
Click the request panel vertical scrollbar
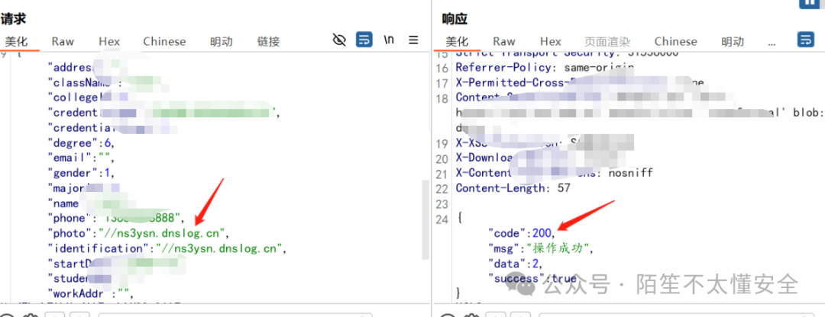[x=425, y=219]
